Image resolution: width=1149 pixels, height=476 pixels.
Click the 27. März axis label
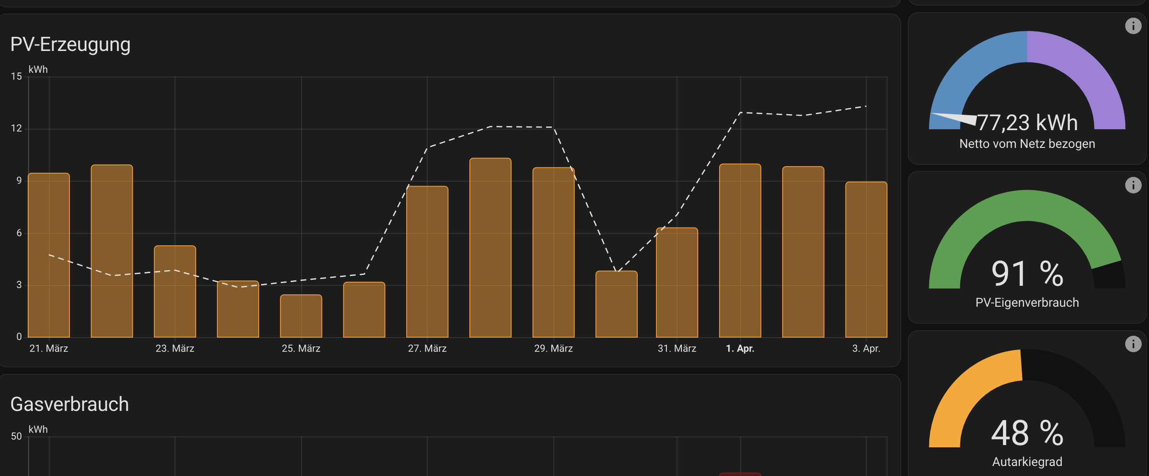pyautogui.click(x=427, y=349)
